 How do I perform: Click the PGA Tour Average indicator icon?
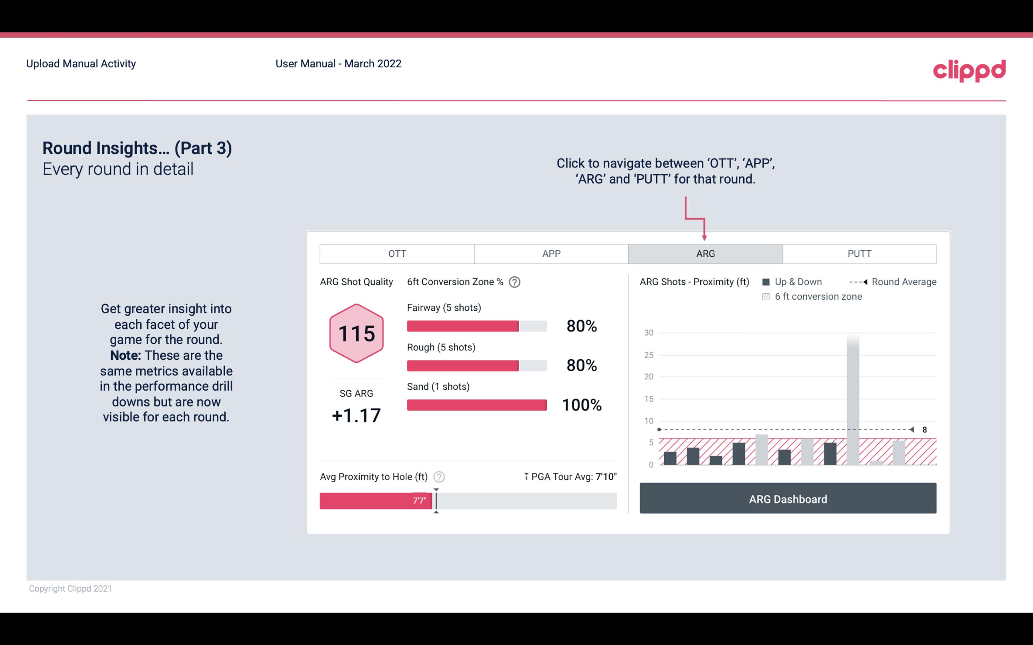click(x=525, y=476)
